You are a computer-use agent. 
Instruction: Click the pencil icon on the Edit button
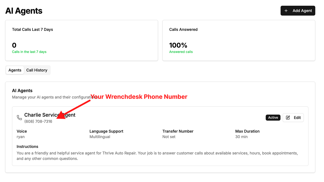point(288,117)
